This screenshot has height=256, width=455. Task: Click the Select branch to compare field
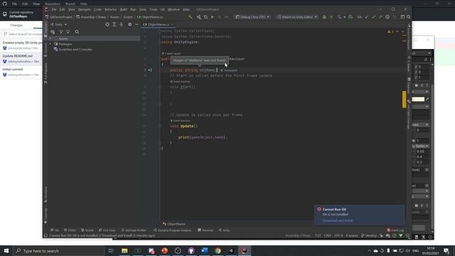pos(22,34)
